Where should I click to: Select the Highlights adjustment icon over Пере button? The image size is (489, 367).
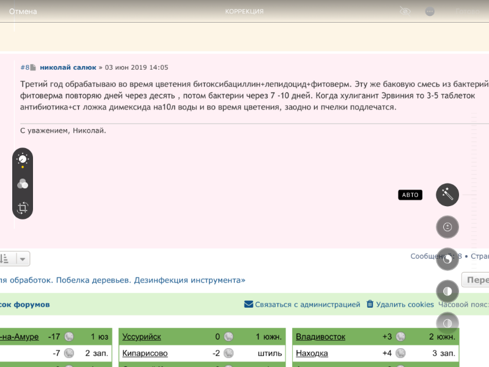pyautogui.click(x=447, y=291)
